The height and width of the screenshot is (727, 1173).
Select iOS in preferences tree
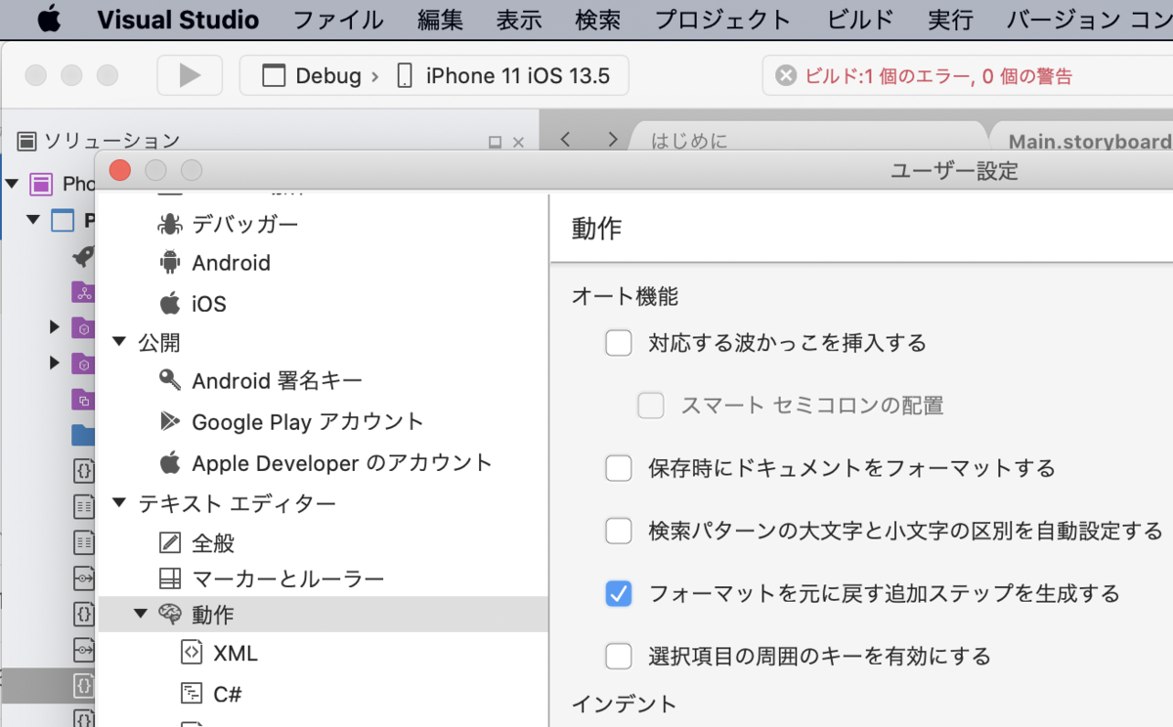pos(209,304)
